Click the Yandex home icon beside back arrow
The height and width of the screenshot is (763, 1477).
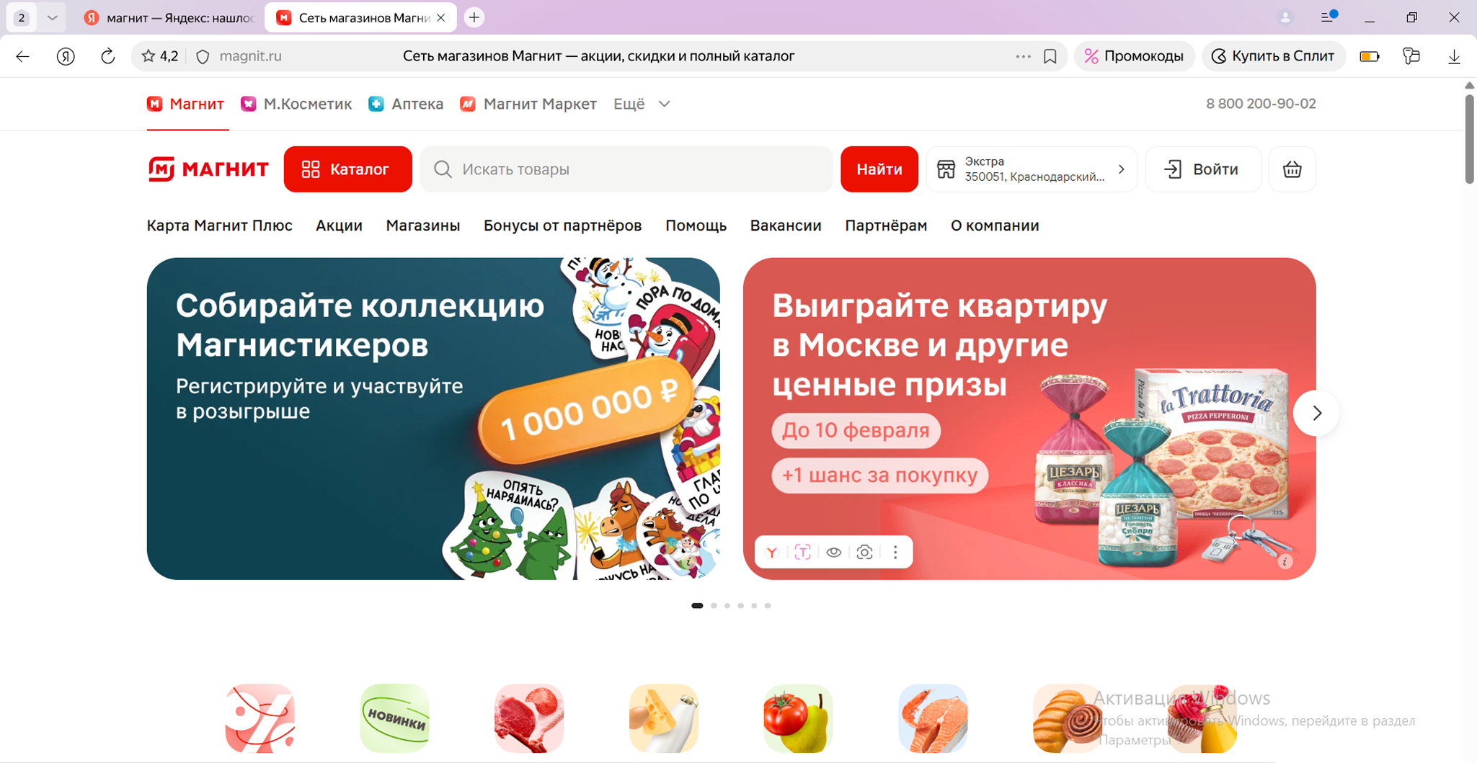click(x=66, y=56)
